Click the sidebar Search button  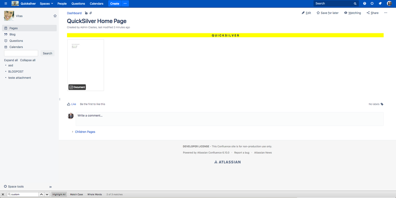(x=48, y=53)
